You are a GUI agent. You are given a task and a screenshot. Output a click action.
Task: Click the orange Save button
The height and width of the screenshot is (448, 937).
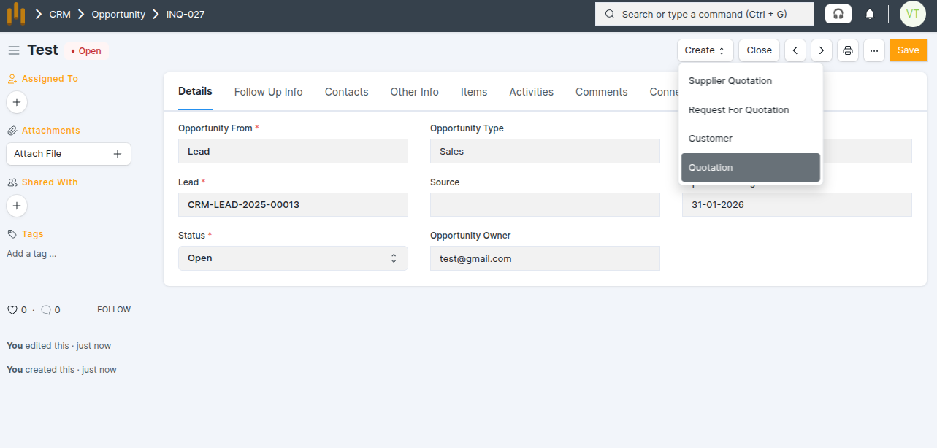coord(908,50)
